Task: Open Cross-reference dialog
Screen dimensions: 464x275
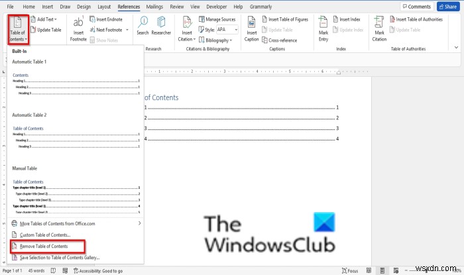Action: [x=279, y=40]
